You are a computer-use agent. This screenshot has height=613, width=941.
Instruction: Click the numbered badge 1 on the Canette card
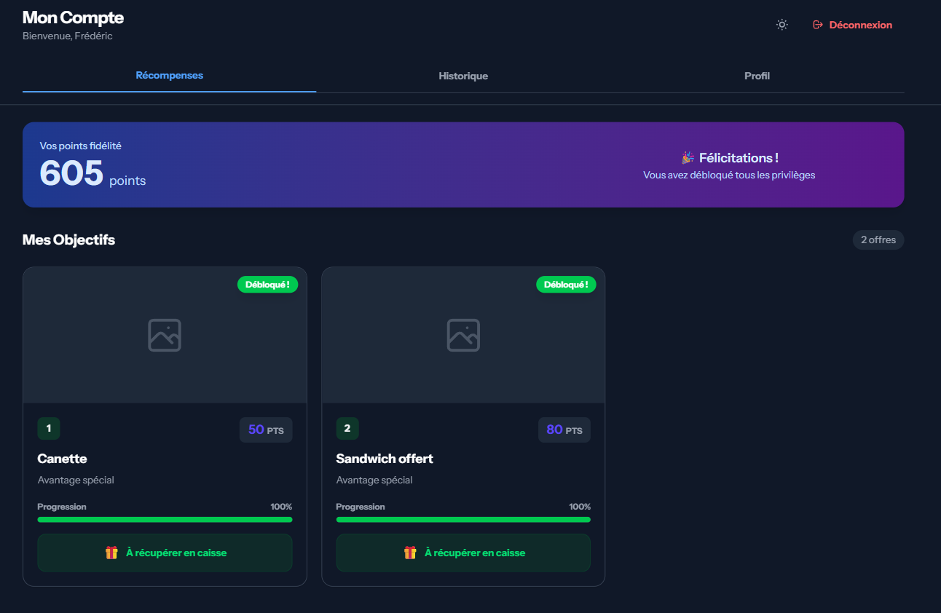coord(49,429)
